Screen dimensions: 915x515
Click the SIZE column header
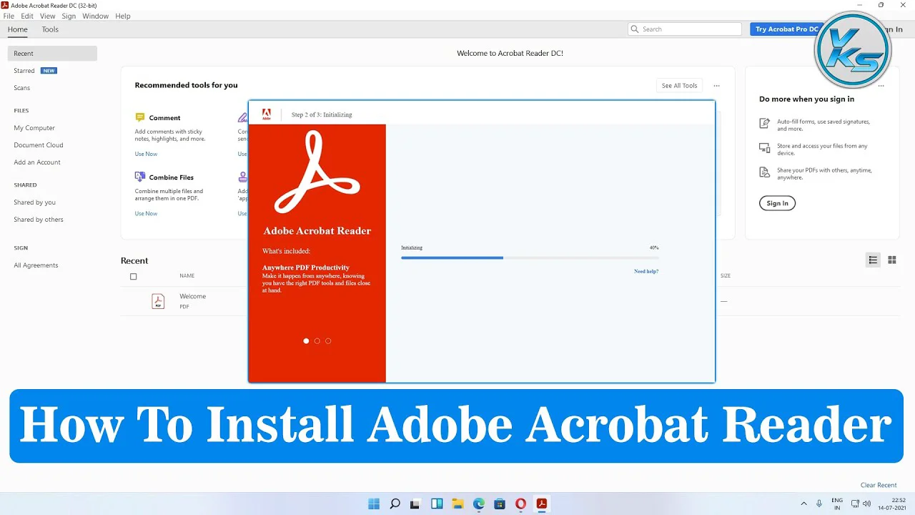726,275
